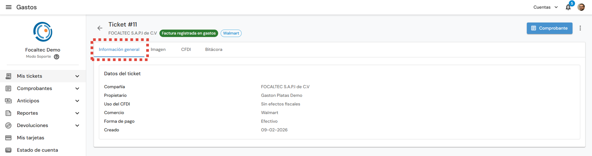Click the Mis tickets receipt icon
Image resolution: width=592 pixels, height=156 pixels.
(8, 76)
